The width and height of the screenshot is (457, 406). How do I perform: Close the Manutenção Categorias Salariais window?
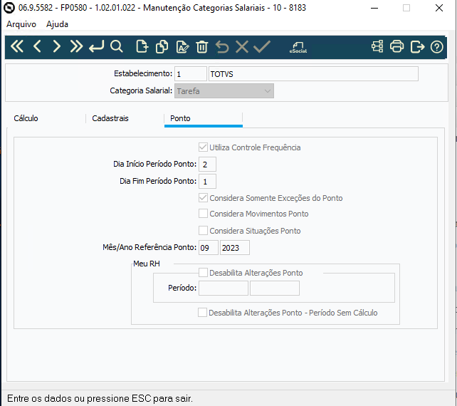point(439,8)
